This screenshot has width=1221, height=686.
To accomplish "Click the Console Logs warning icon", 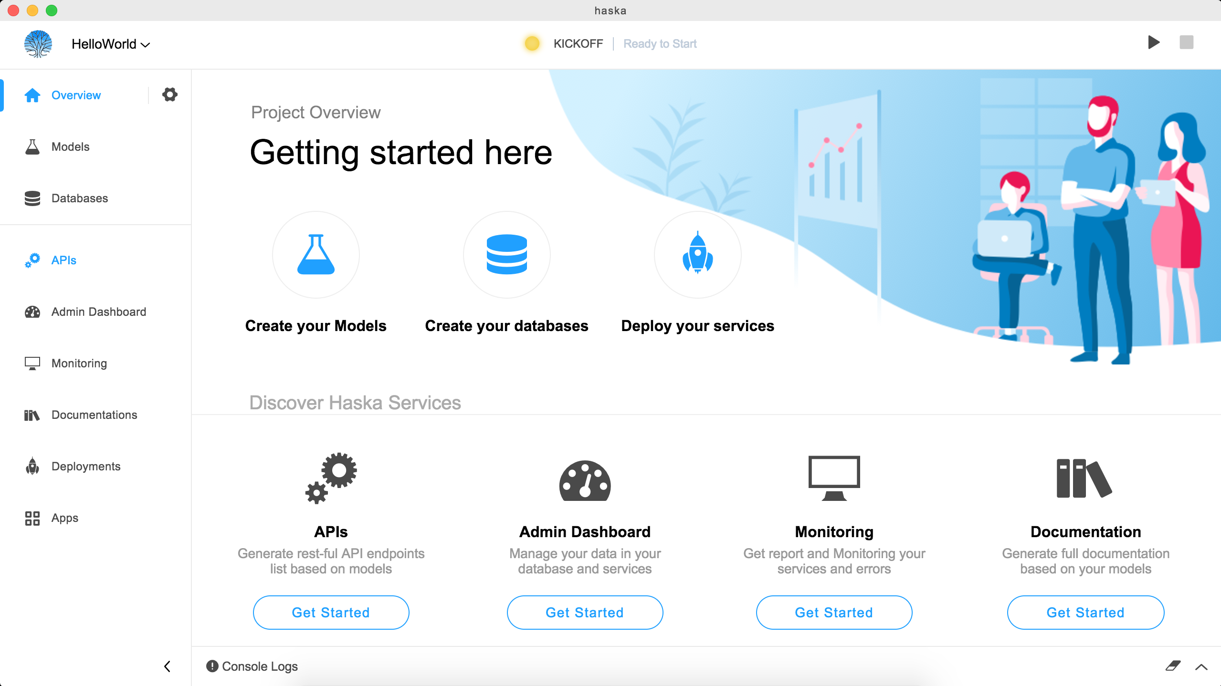I will click(x=212, y=666).
